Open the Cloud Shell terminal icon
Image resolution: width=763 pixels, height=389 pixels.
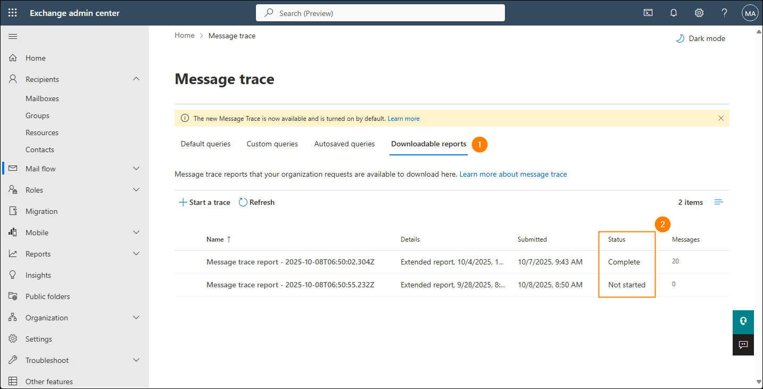[648, 12]
